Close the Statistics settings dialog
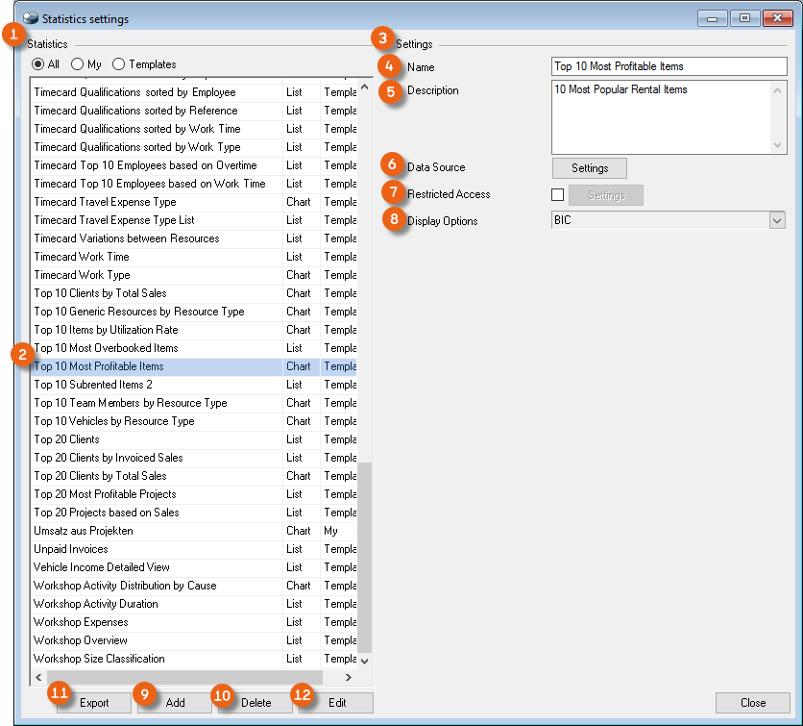The image size is (803, 726). (752, 703)
